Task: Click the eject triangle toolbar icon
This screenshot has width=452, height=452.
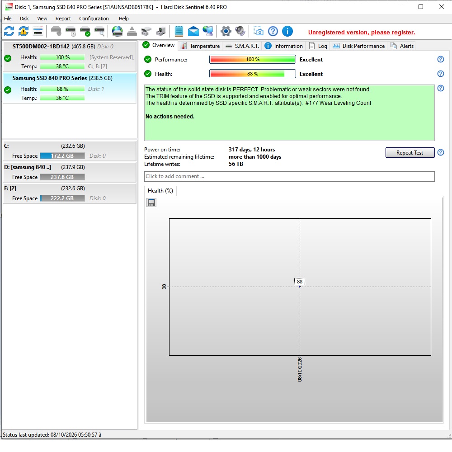Action: click(132, 31)
